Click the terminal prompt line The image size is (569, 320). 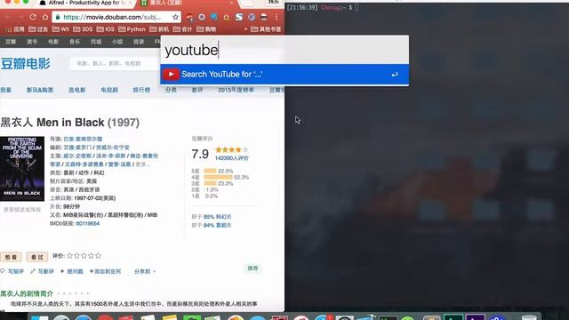point(323,7)
